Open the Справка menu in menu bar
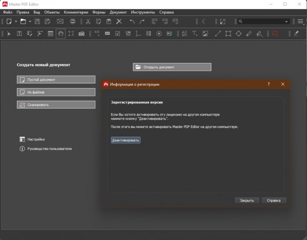 coord(166,12)
